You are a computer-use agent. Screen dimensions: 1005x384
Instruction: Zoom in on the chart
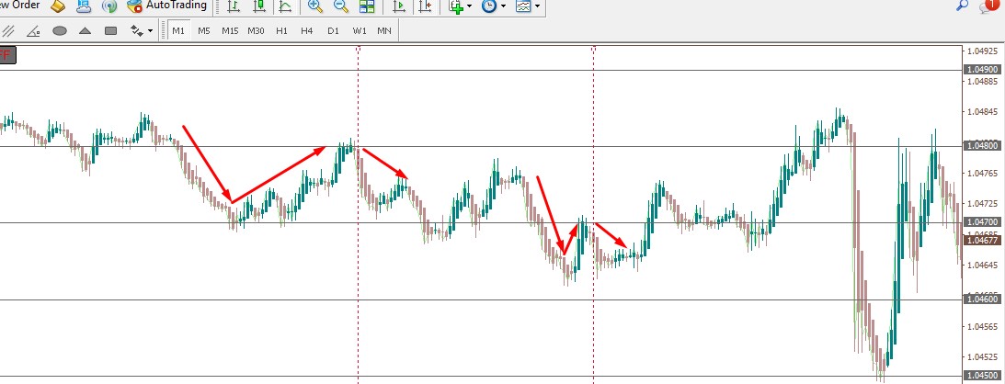click(314, 6)
